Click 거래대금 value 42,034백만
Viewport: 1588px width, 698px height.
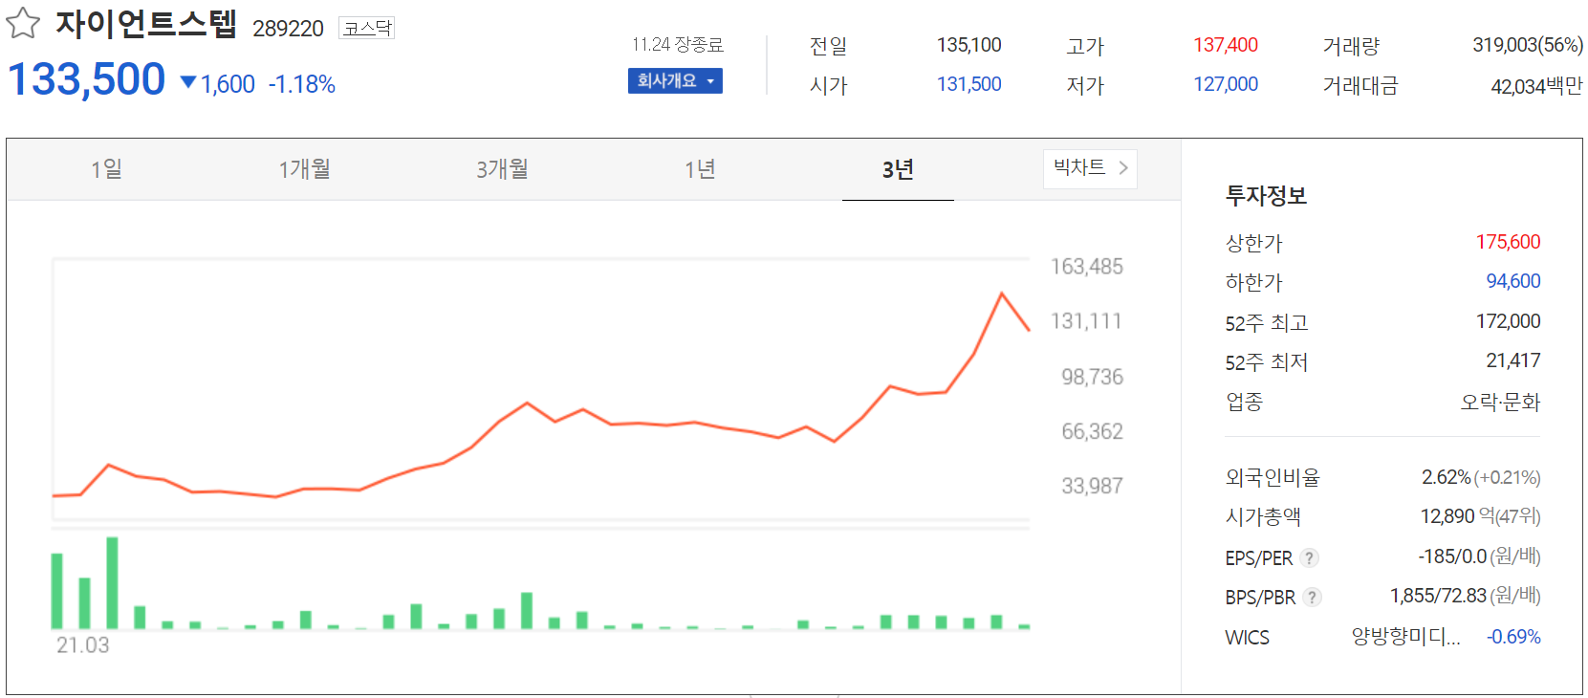click(1536, 86)
